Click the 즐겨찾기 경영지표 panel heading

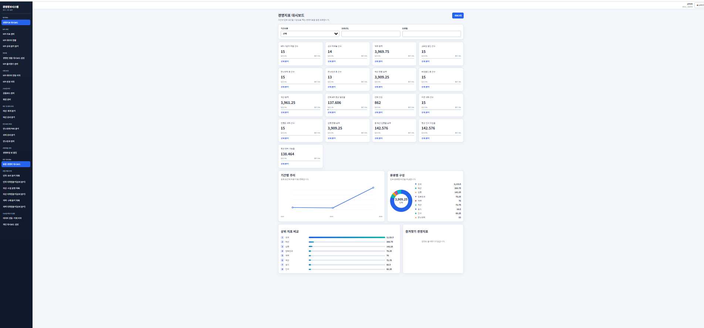coord(417,231)
